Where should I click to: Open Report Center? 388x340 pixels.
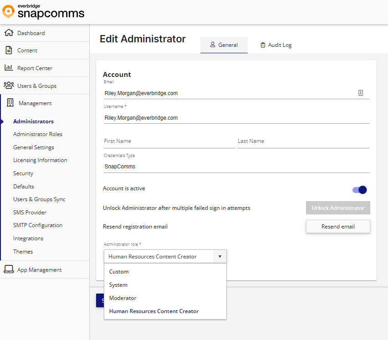[45, 68]
